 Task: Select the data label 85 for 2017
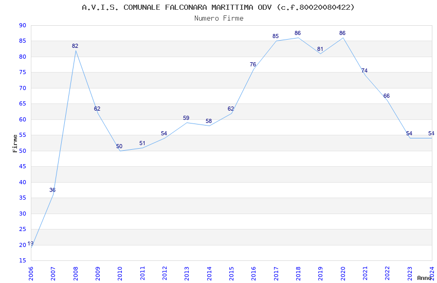coord(276,36)
